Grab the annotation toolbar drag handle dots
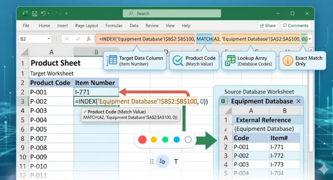 click(x=152, y=162)
